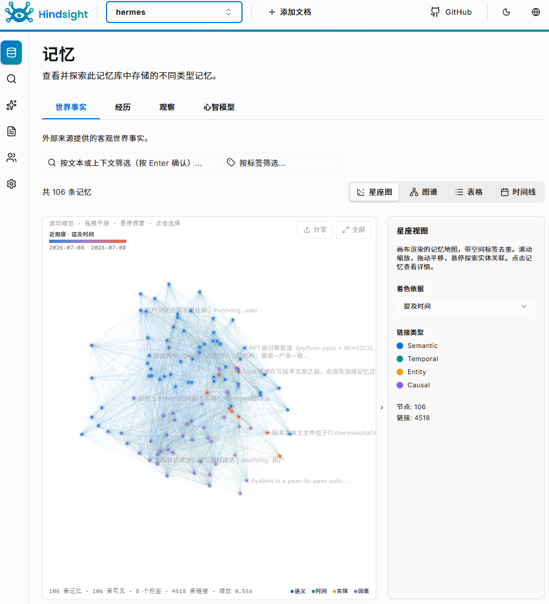
Task: Open the settings gear sidebar icon
Action: pos(11,184)
